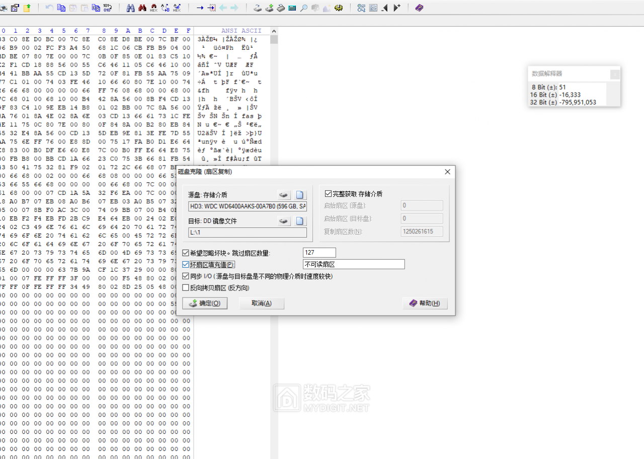Image resolution: width=644 pixels, height=459 pixels.
Task: Click the Clone Disk toolbar icon
Action: 269,8
